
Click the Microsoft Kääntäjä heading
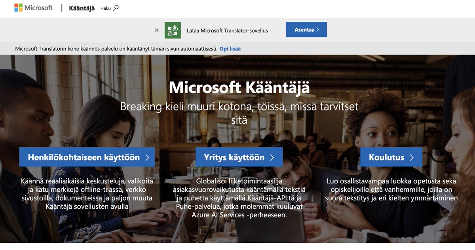click(239, 88)
